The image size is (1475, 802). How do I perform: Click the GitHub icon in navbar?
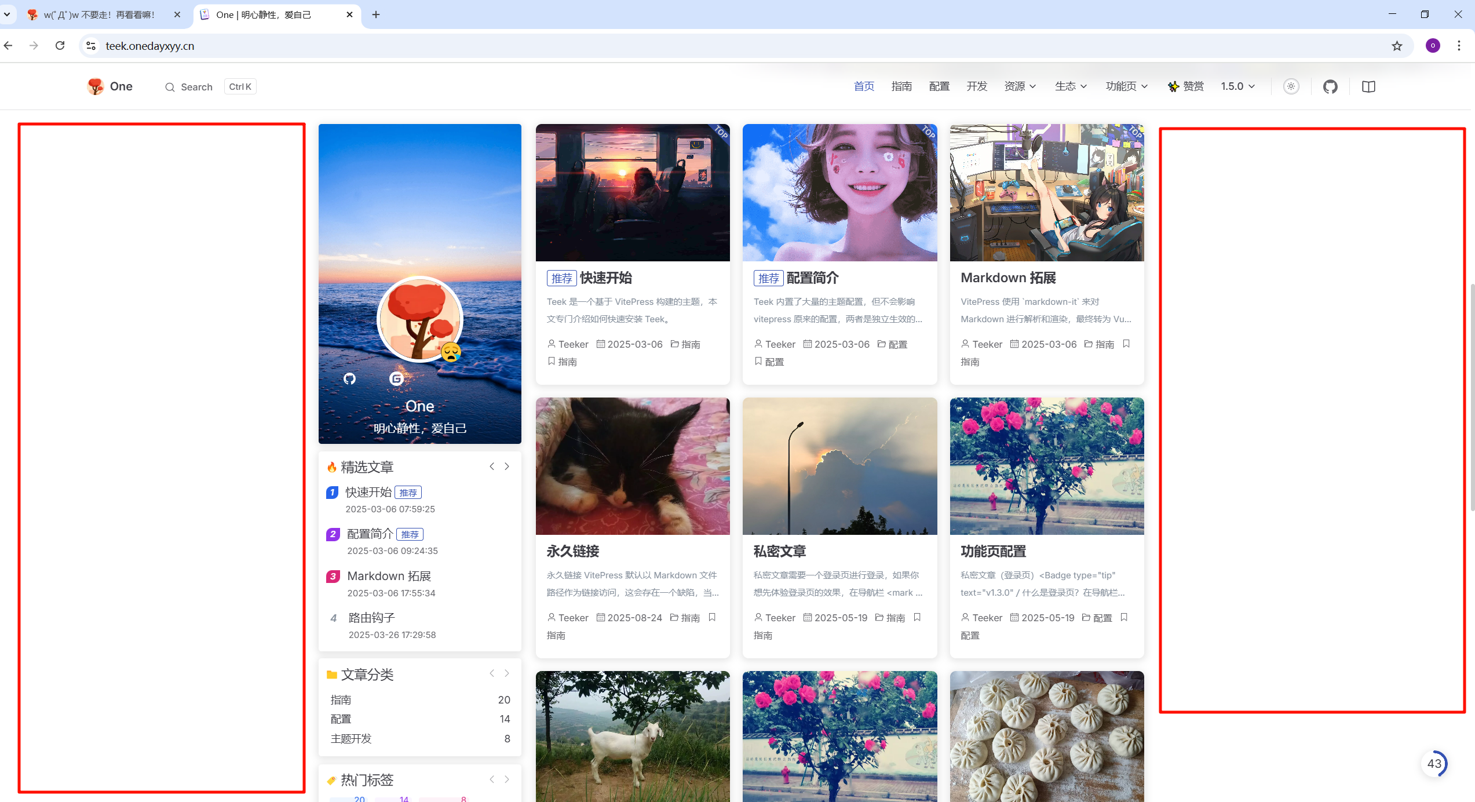pos(1330,86)
